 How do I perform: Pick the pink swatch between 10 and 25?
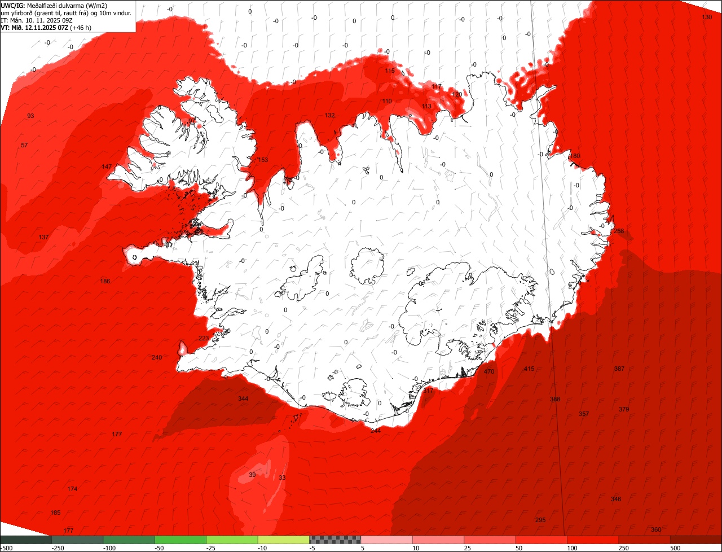click(439, 539)
